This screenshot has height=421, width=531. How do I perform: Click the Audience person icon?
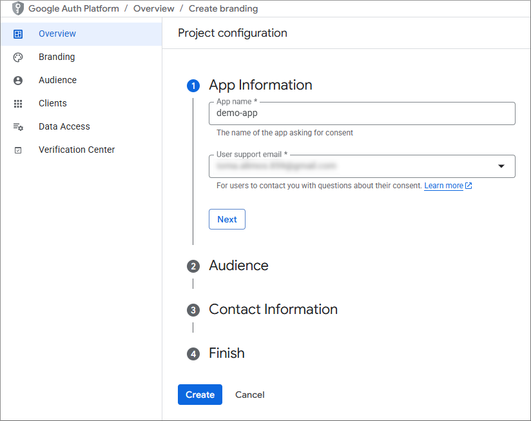pos(18,81)
